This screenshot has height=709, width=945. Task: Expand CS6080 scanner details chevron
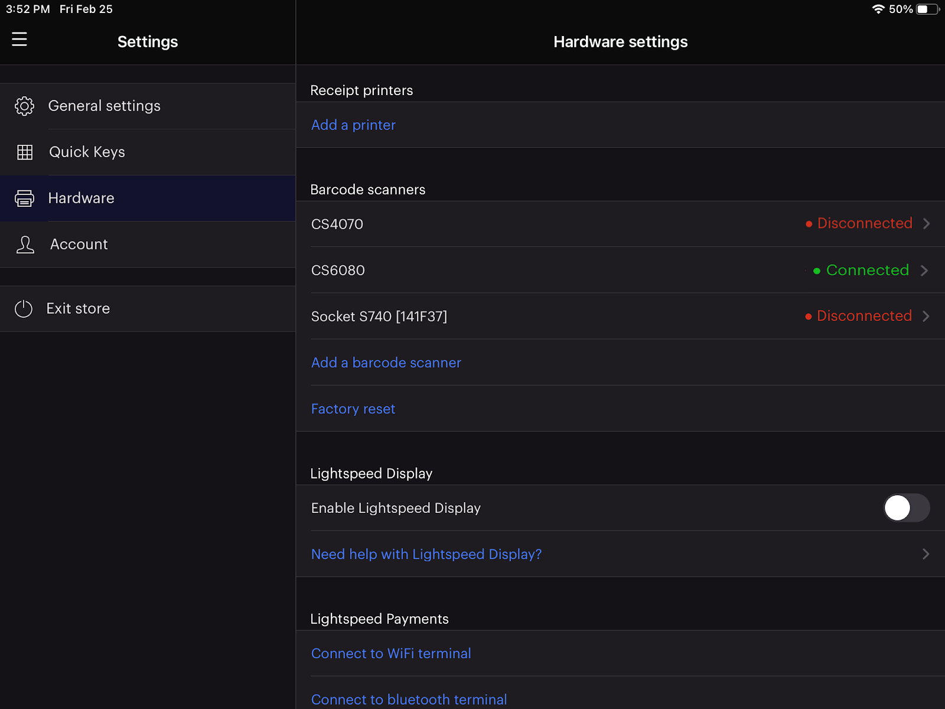[x=924, y=271]
